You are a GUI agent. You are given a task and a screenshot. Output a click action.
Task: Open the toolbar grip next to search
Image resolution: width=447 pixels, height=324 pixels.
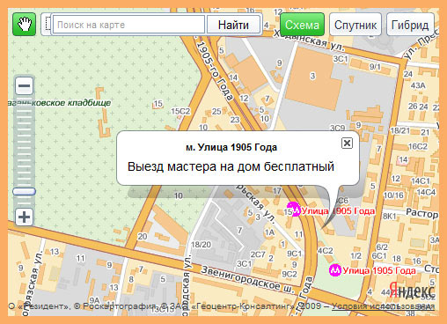tap(47, 25)
